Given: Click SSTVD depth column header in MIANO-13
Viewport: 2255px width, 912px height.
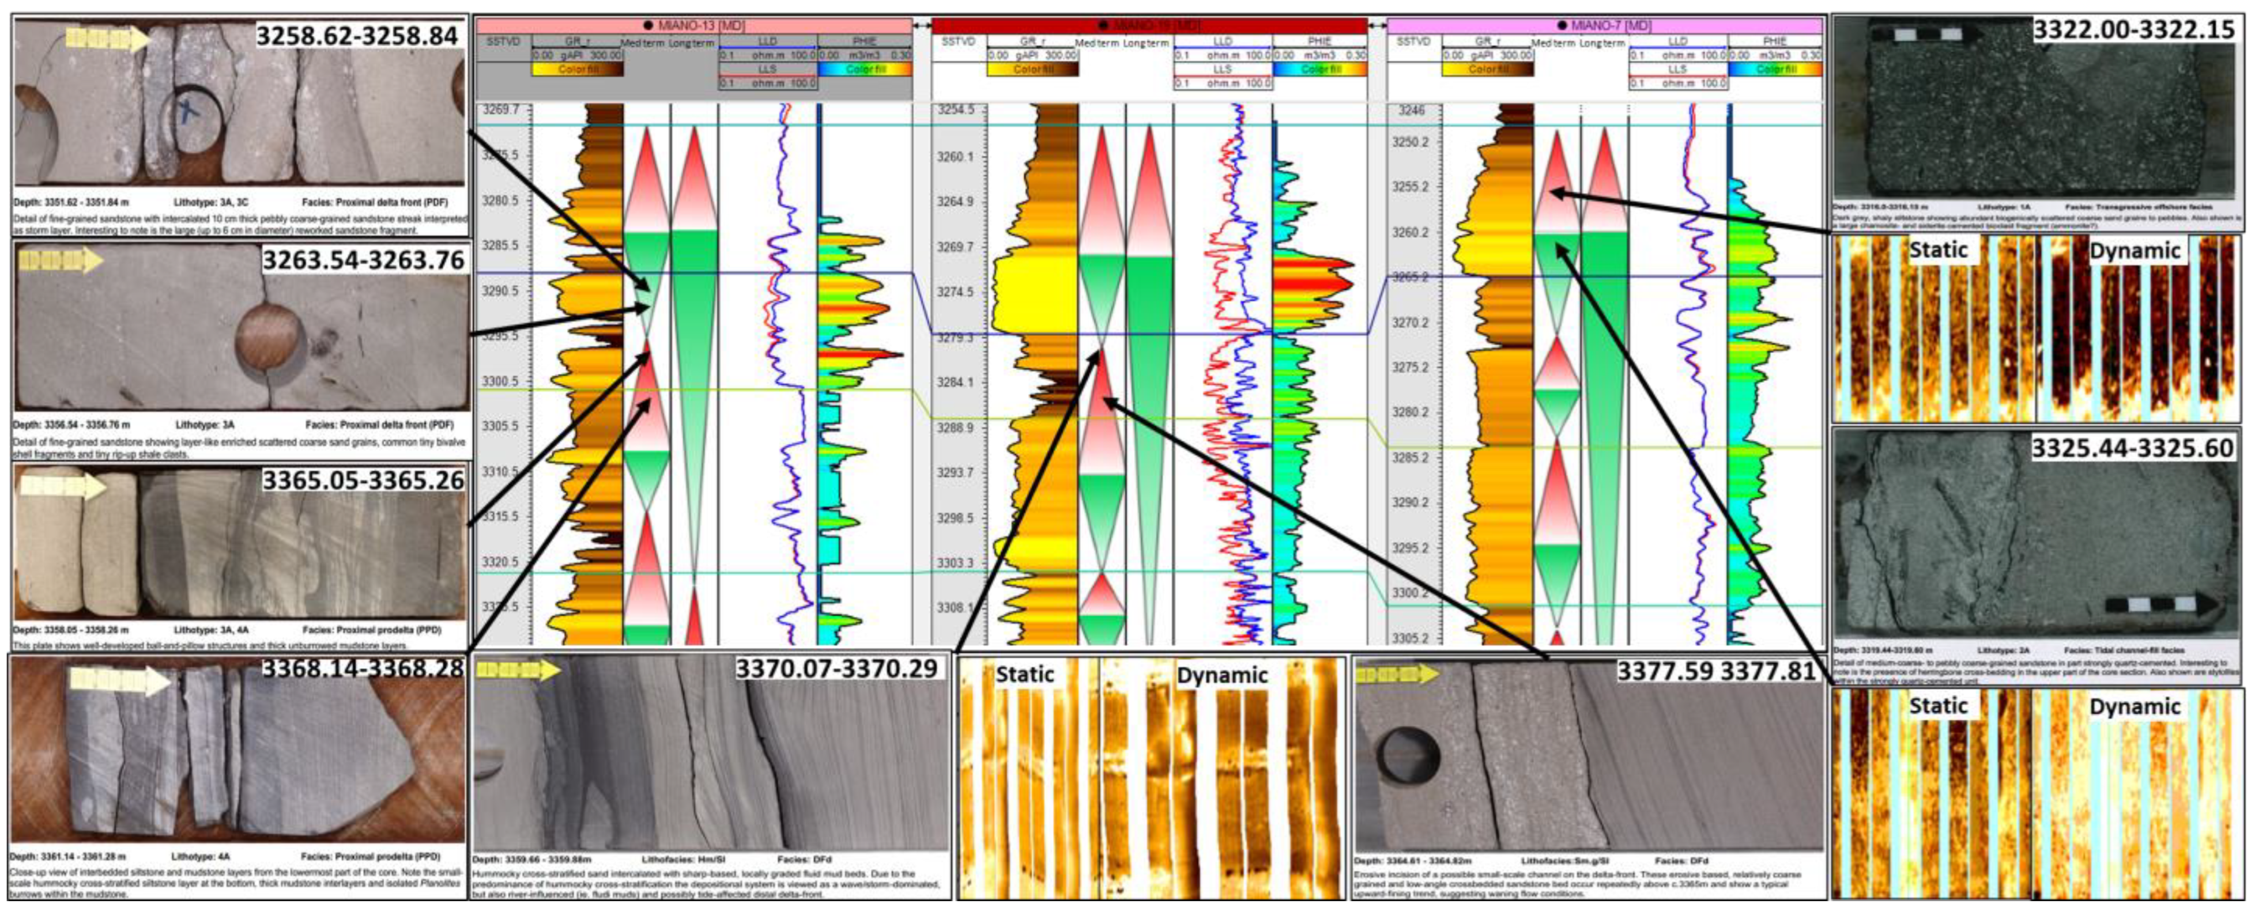Looking at the screenshot, I should pos(503,41).
